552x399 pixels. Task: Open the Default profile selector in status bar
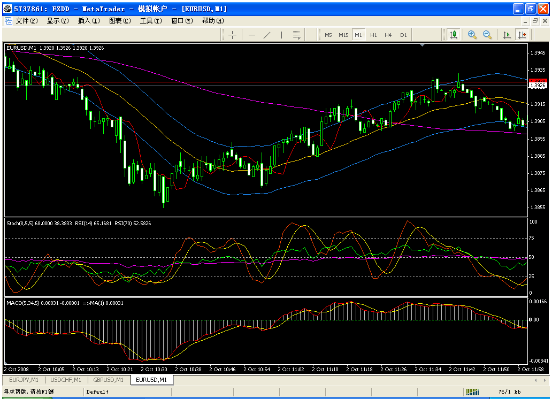pyautogui.click(x=98, y=392)
